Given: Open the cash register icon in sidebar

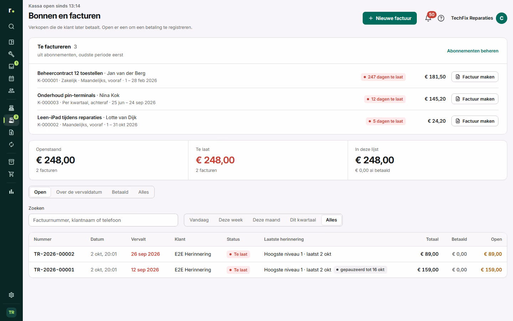Looking at the screenshot, I should pyautogui.click(x=11, y=108).
